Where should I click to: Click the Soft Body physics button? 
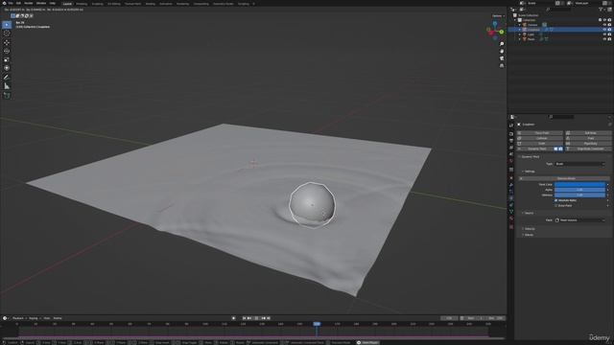click(x=588, y=133)
